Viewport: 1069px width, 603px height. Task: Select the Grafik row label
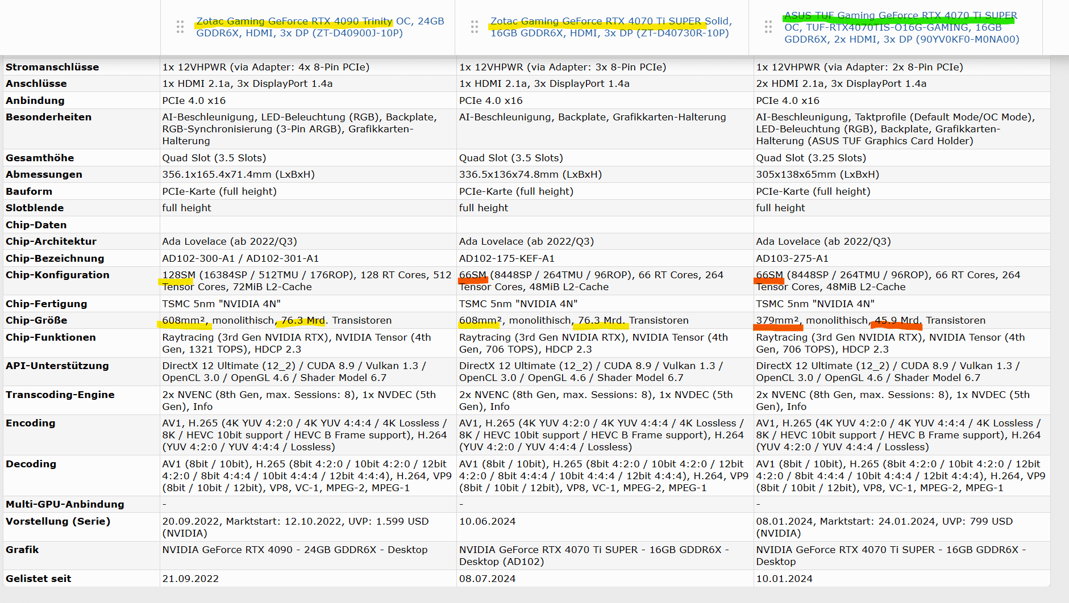point(22,550)
